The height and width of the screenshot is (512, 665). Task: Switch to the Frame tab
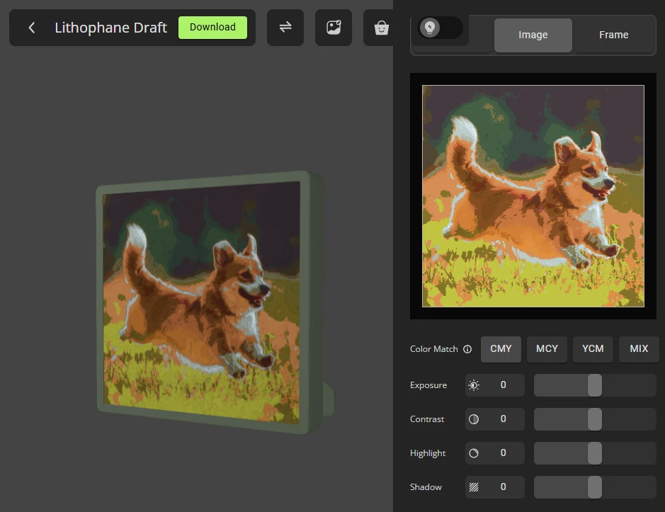tap(614, 35)
